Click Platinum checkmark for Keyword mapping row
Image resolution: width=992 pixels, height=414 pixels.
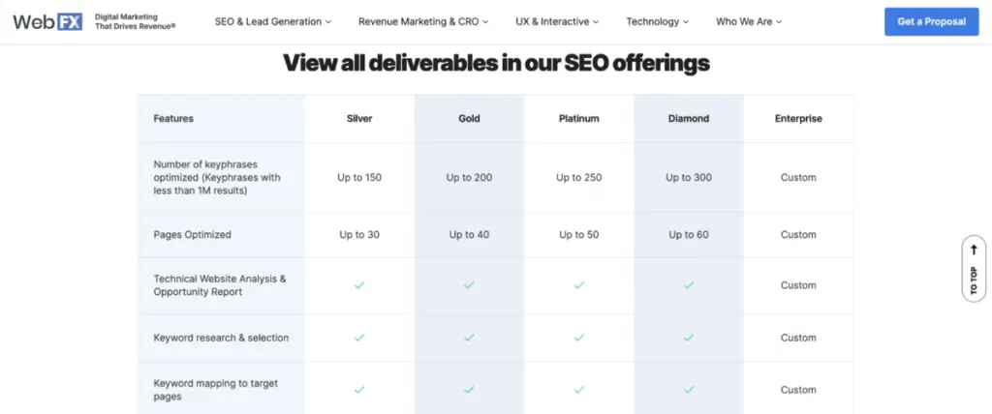[x=578, y=390]
